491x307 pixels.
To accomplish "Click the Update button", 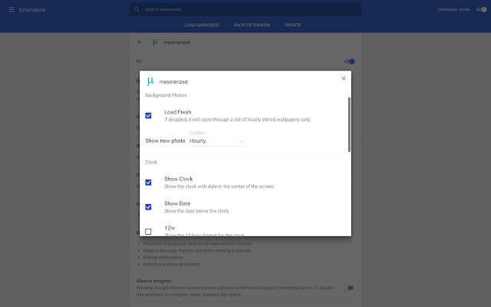I will (x=292, y=25).
